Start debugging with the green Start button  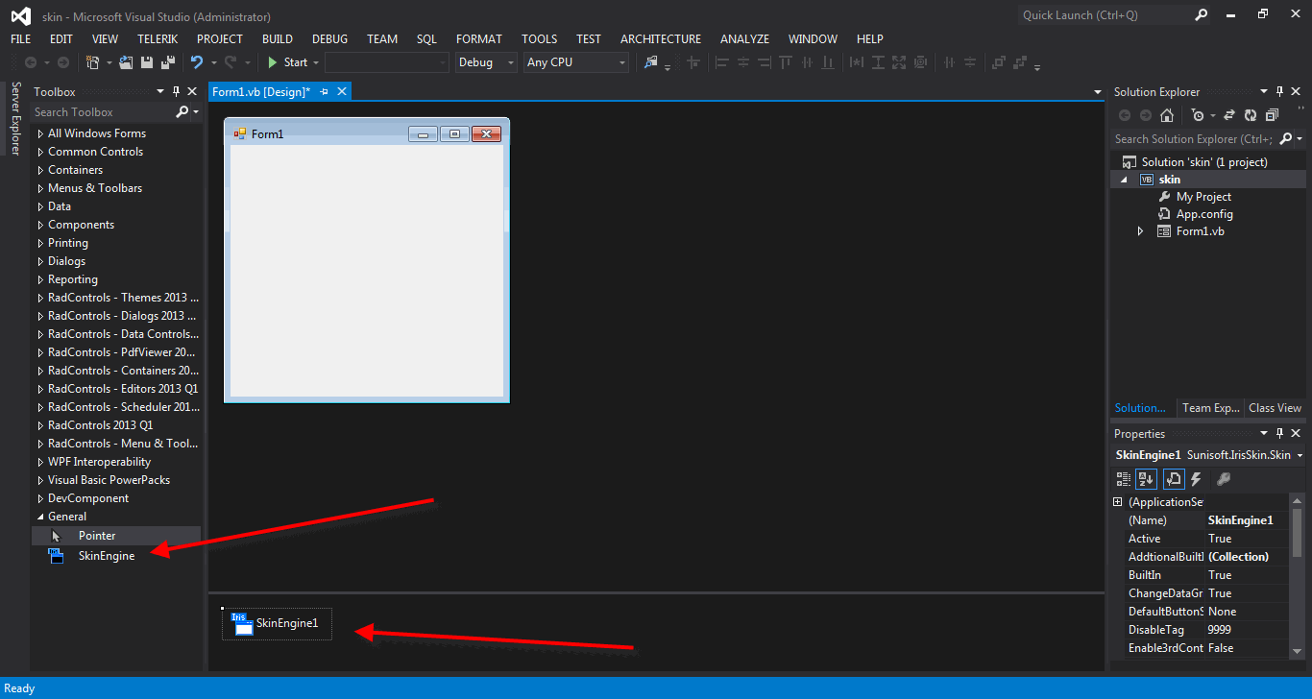pyautogui.click(x=287, y=62)
